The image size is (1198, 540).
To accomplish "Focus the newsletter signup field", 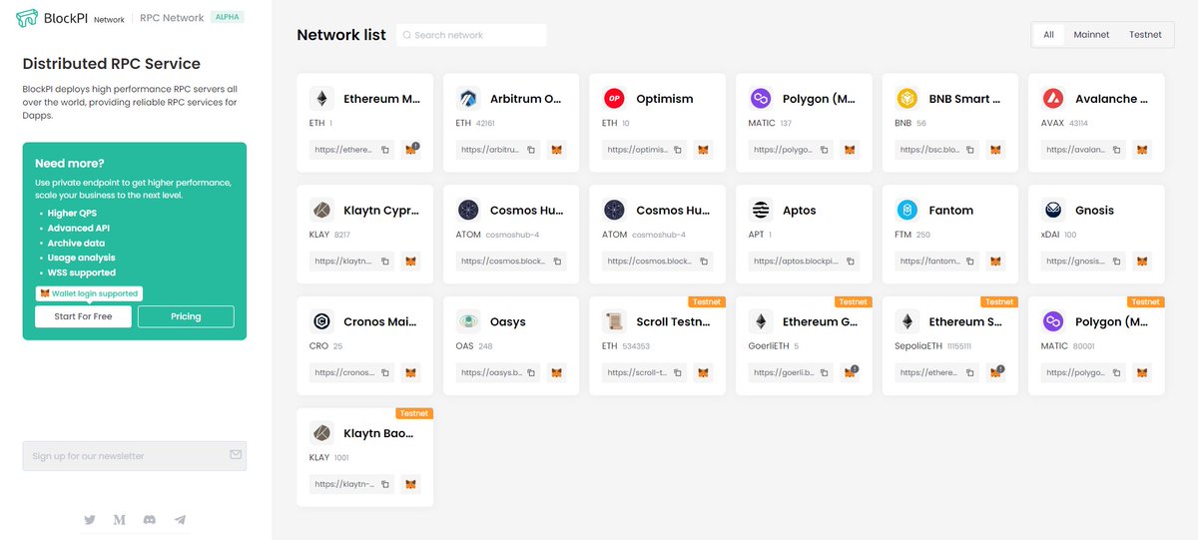I will coord(135,456).
